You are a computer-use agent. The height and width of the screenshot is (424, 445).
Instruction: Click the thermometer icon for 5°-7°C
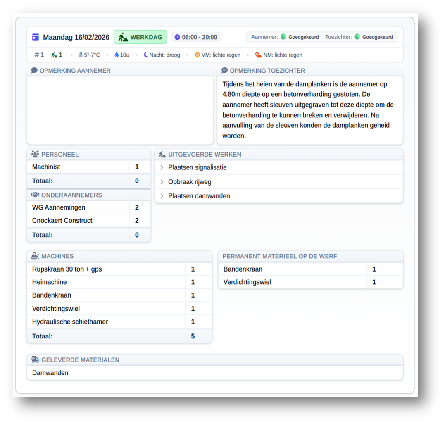point(81,55)
